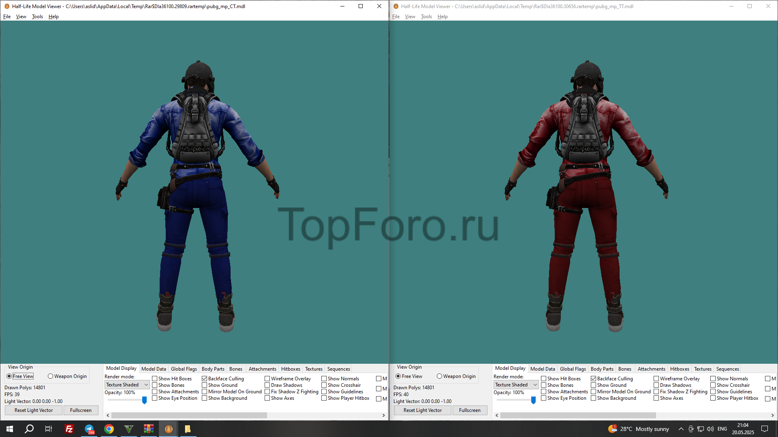Open File Explorer from the taskbar
Screen dimensions: 778x437
[188, 429]
